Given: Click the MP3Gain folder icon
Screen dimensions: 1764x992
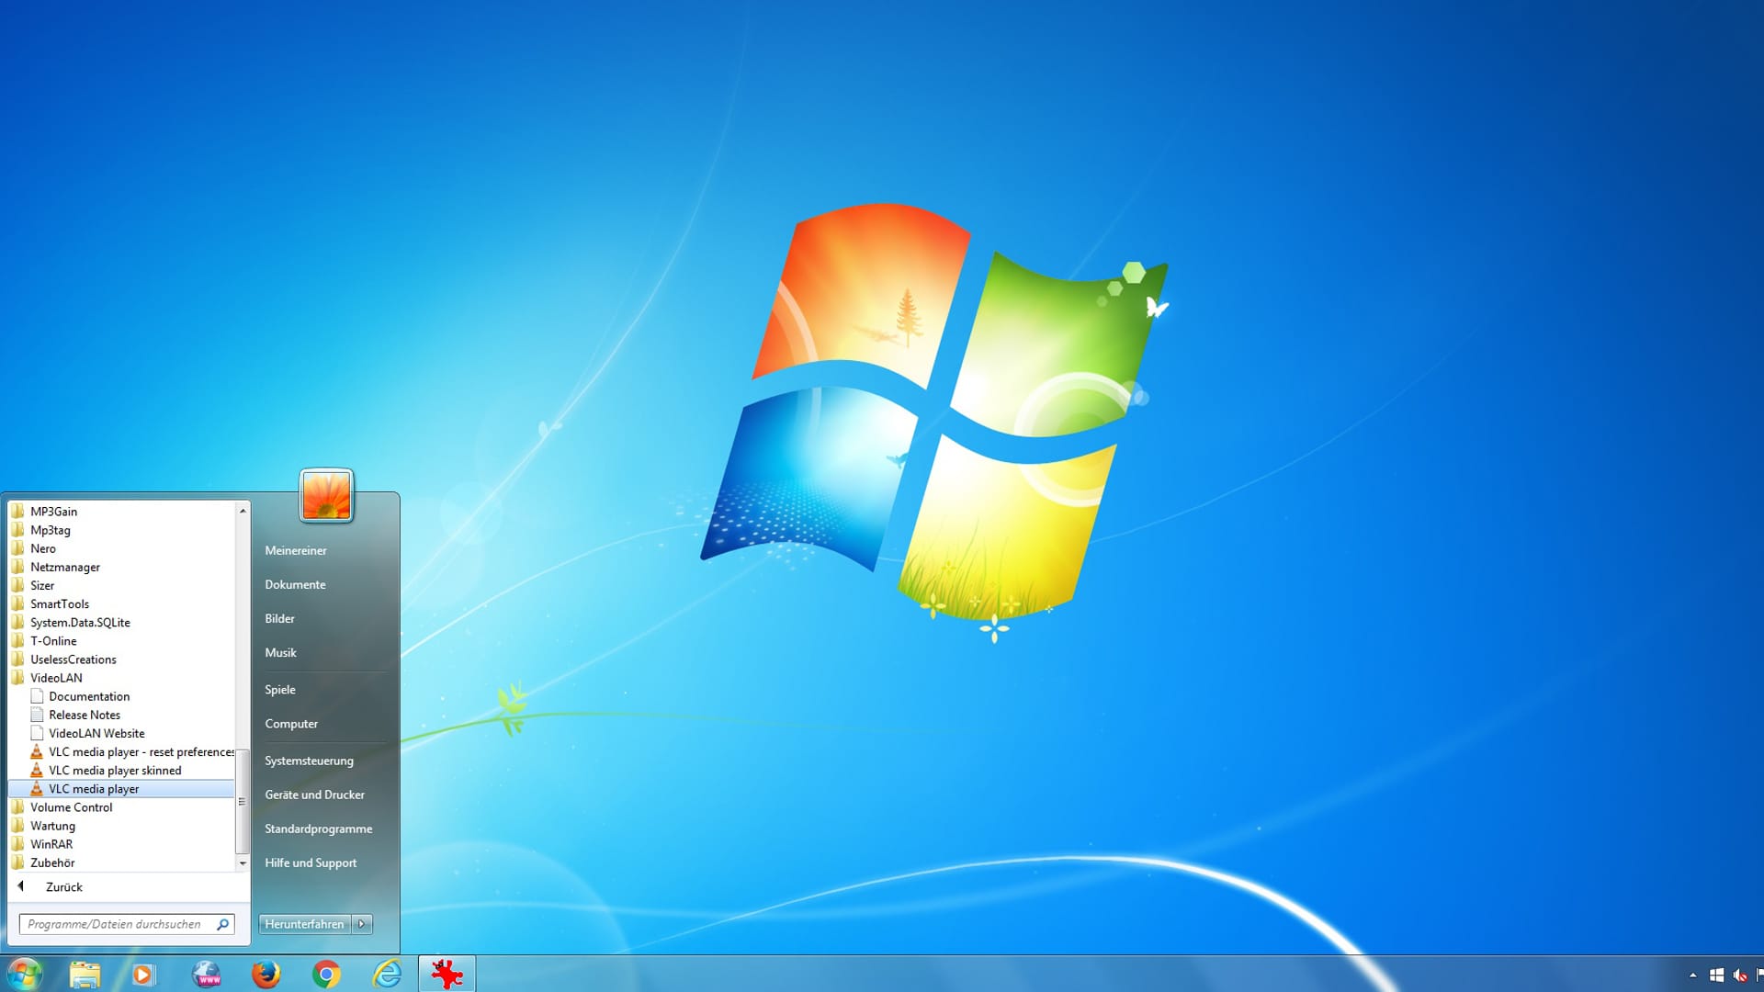Looking at the screenshot, I should click(x=17, y=512).
